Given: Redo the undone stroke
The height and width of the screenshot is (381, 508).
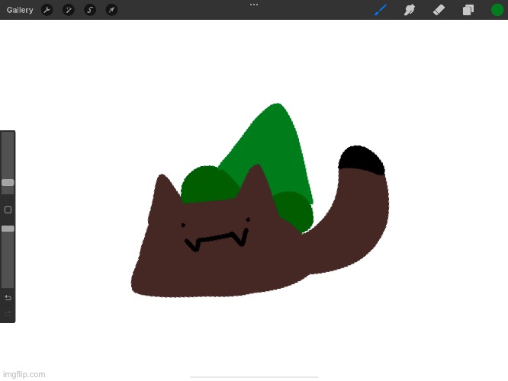Looking at the screenshot, I should coord(8,313).
